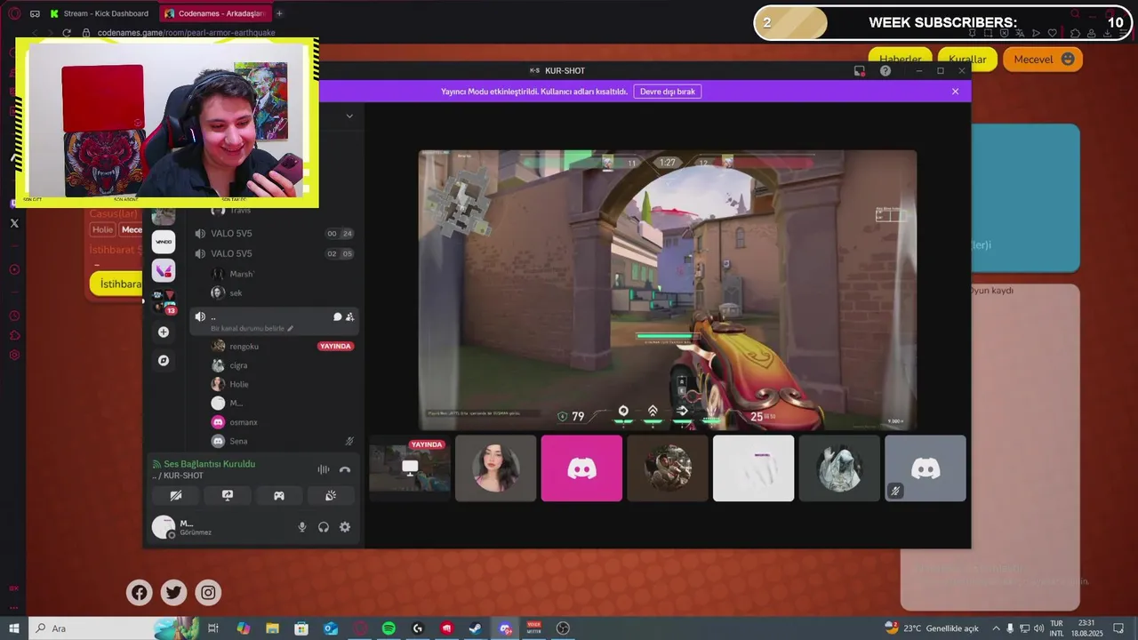Select first VALO 5V5 channel with 00 24
The image size is (1138, 640).
point(274,234)
